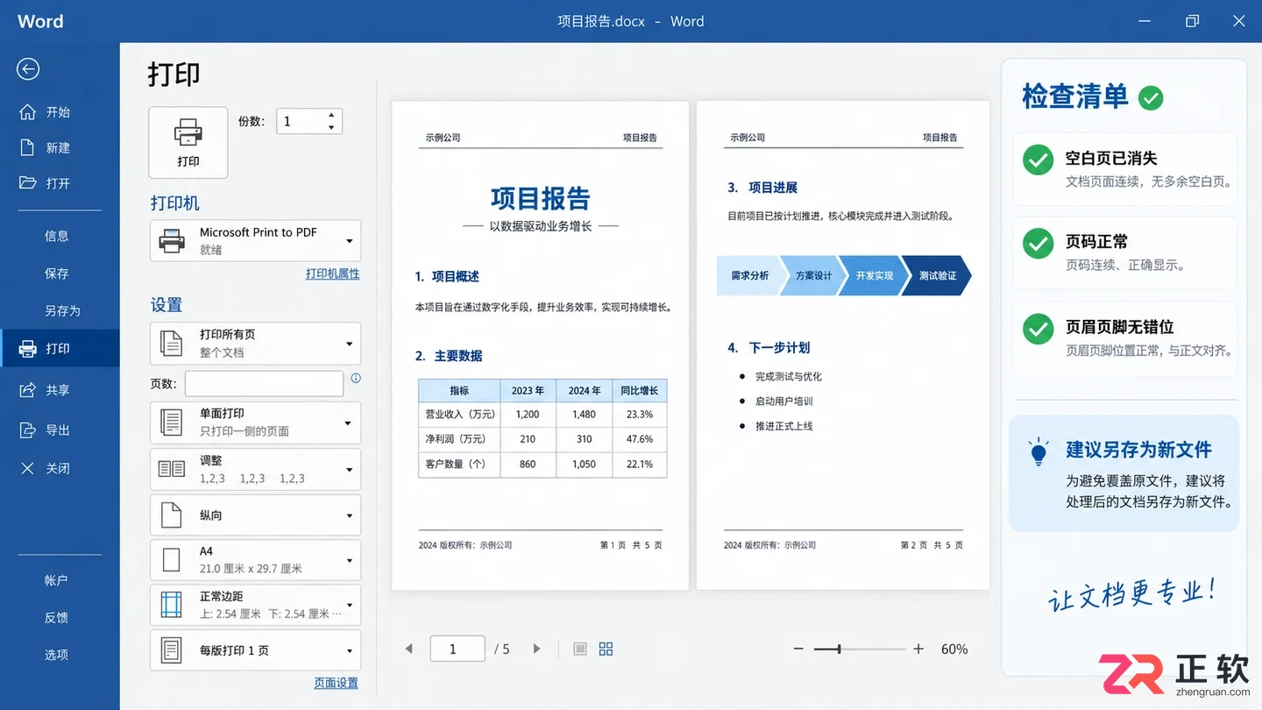
Task: Open the A4 paper size dropdown
Action: click(256, 559)
